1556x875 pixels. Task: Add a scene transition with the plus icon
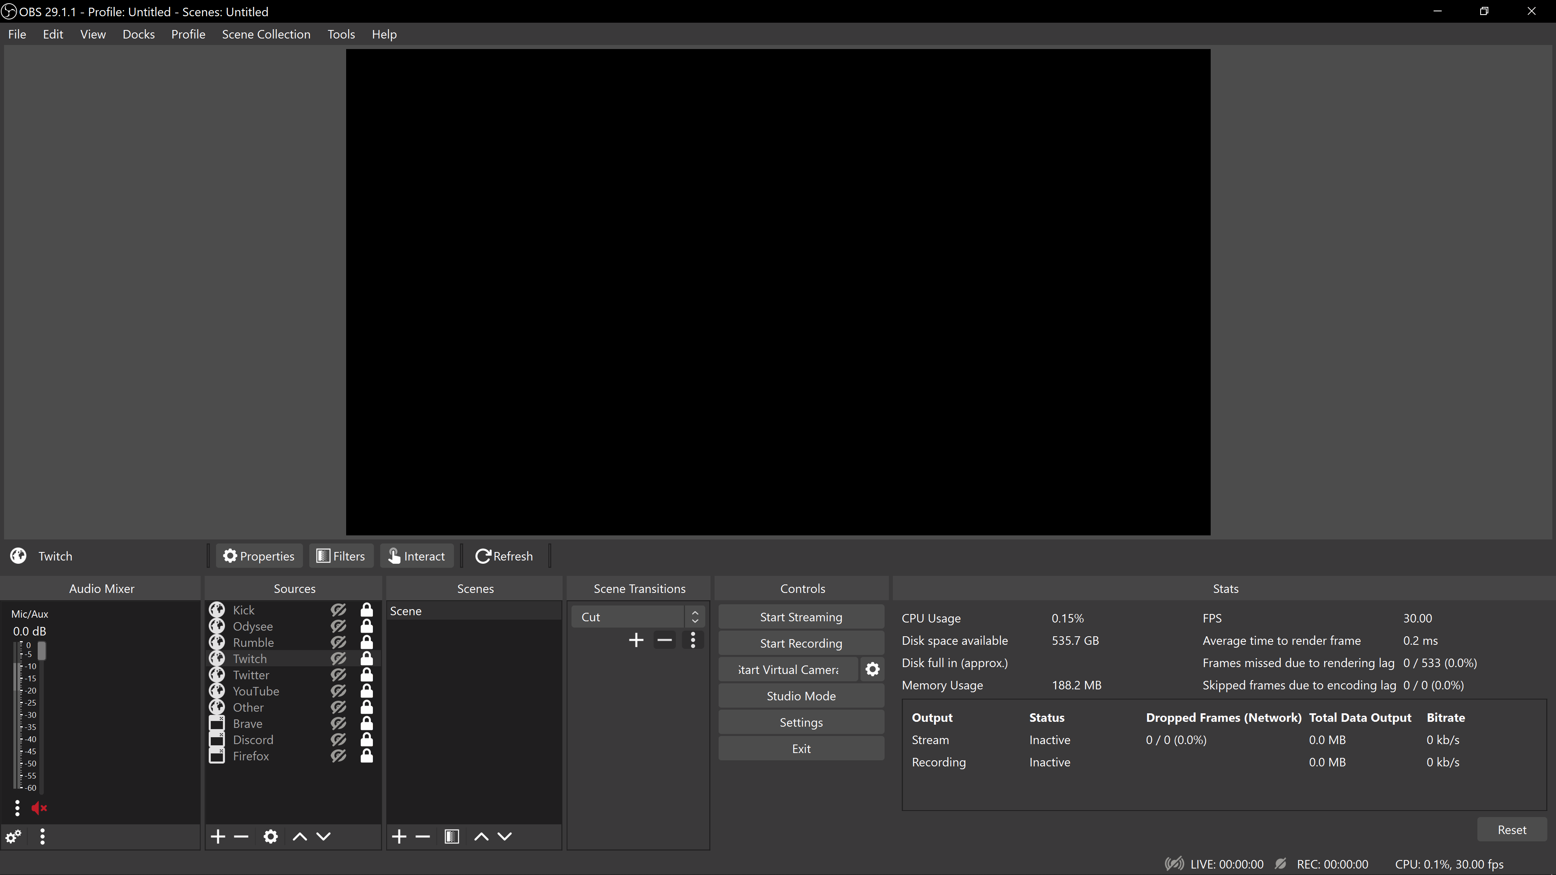tap(636, 640)
